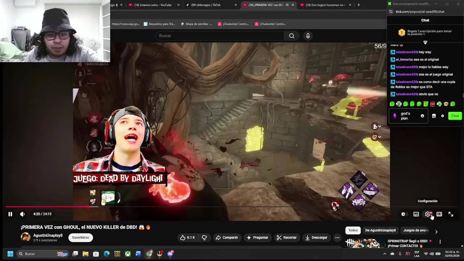Like the video with 9.1 K likes
The image size is (464, 261).
click(x=187, y=237)
